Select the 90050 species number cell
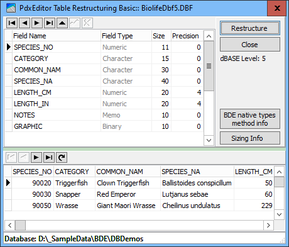Viewport: 289px width, 247px height. point(32,206)
